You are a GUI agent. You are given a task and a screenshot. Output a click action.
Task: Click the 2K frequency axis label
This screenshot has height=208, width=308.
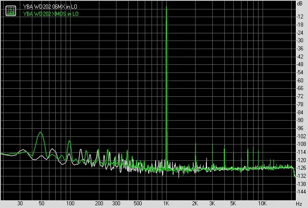(195, 203)
